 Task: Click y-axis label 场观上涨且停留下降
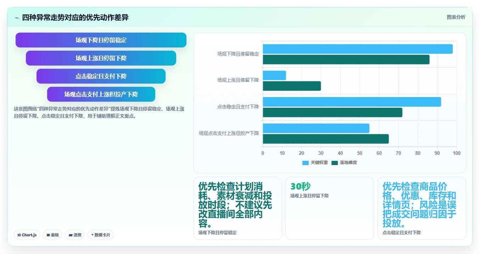pos(238,80)
